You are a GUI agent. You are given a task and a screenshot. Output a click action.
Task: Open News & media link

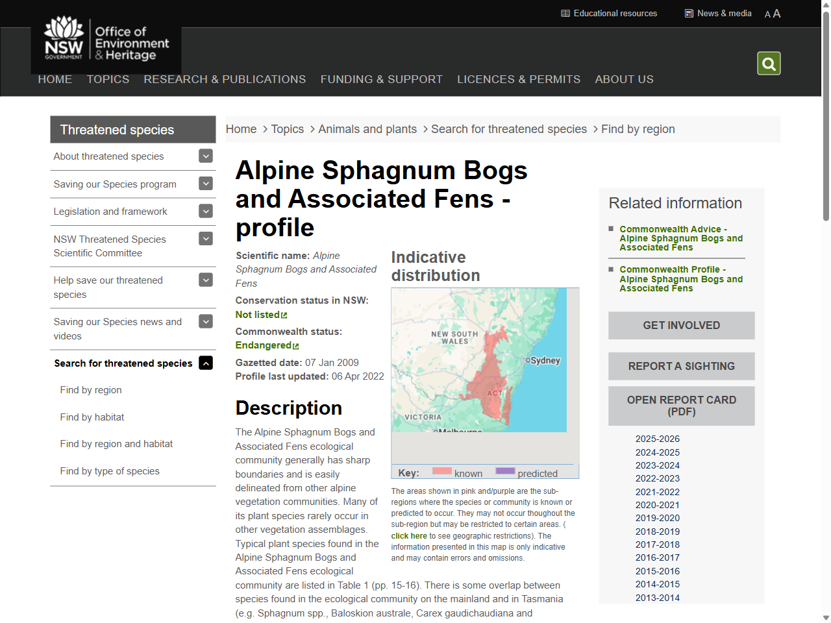coord(725,13)
